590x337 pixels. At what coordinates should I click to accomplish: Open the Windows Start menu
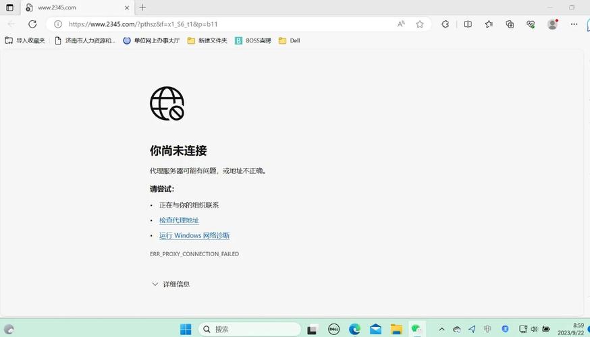tap(186, 330)
